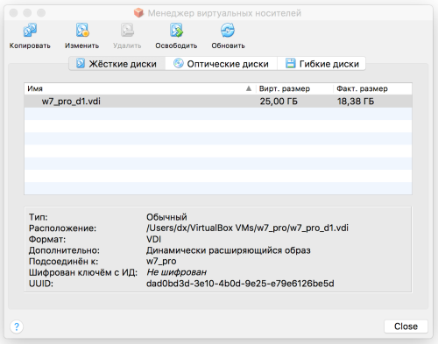Click the floppy icon on Гибкие диски tab
438x344 pixels.
(290, 63)
